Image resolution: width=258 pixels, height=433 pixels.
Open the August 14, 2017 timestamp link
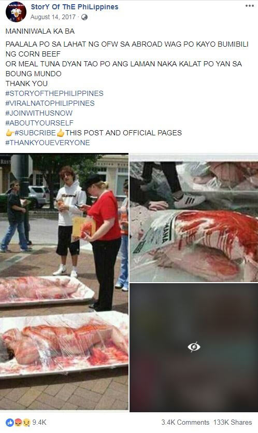[x=53, y=17]
